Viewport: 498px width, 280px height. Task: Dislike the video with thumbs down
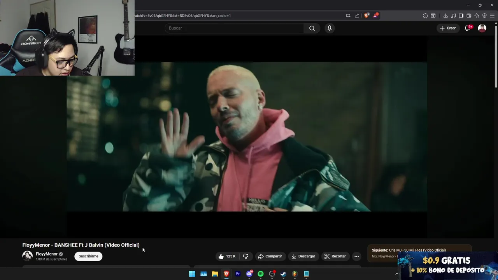point(245,256)
